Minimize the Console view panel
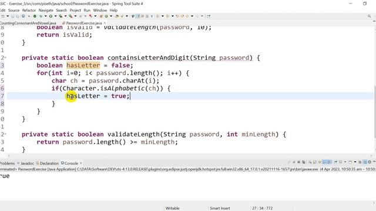This screenshot has height=211, width=376. tap(374, 162)
